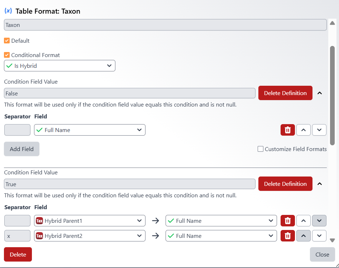Toggle the Conditional Format checkbox
The width and height of the screenshot is (339, 268).
(x=7, y=55)
